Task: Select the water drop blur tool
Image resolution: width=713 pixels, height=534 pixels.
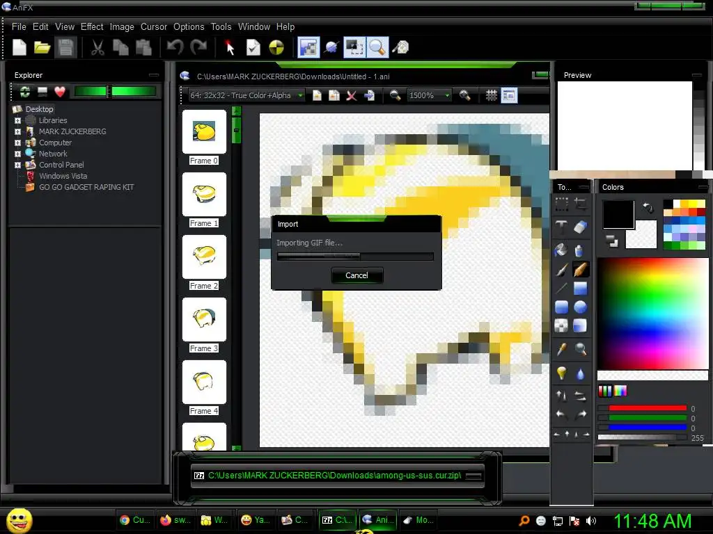Action: (580, 373)
